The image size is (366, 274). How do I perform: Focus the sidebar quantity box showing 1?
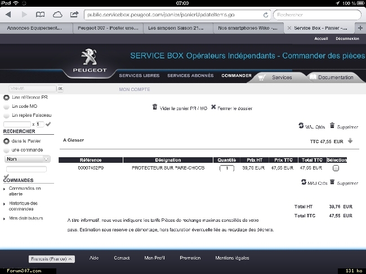point(40,124)
